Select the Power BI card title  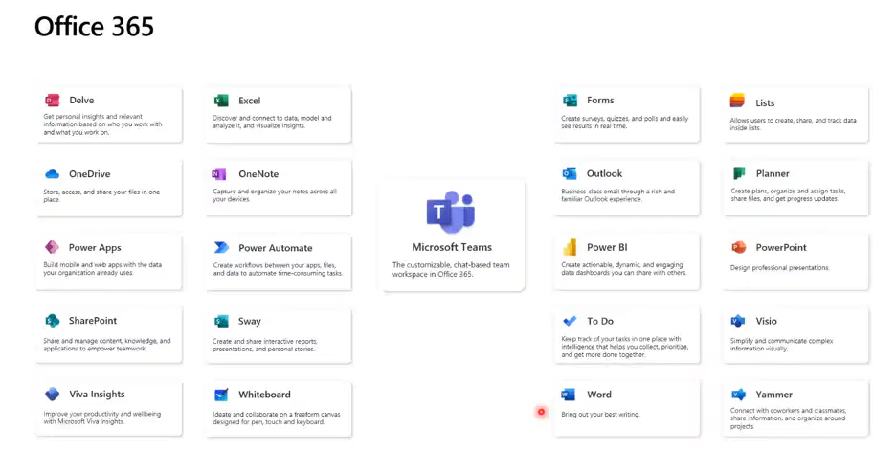coord(607,247)
